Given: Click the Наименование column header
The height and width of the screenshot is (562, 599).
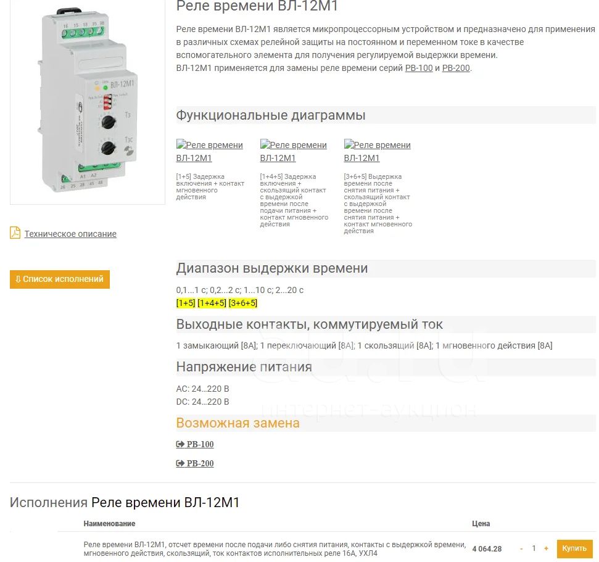Looking at the screenshot, I should tap(109, 523).
